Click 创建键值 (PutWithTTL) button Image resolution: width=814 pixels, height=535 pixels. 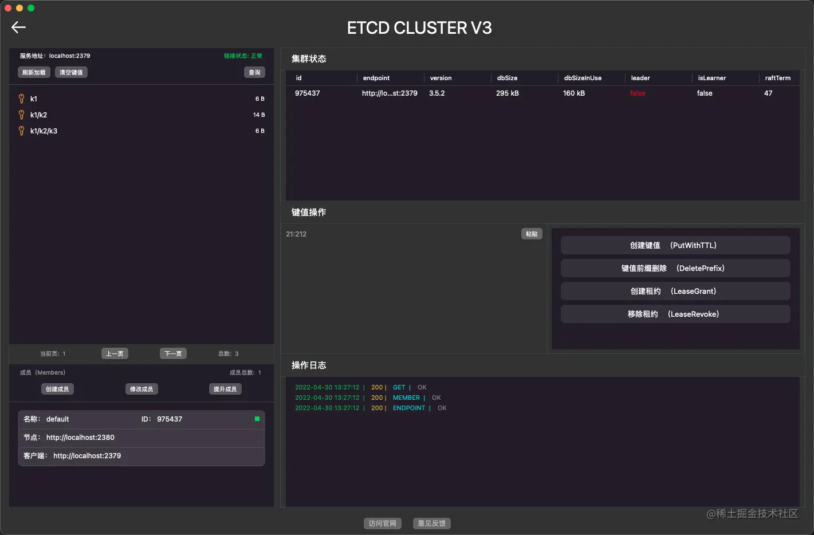[x=675, y=245]
